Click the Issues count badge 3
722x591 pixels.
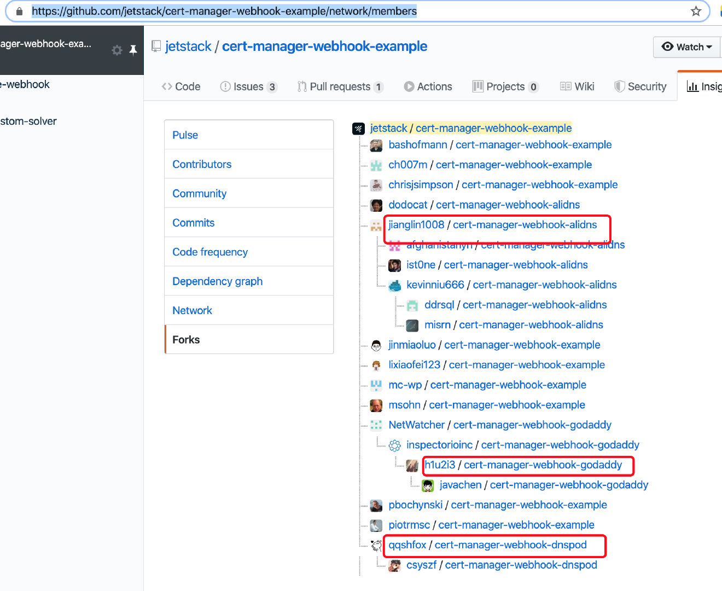[x=272, y=87]
